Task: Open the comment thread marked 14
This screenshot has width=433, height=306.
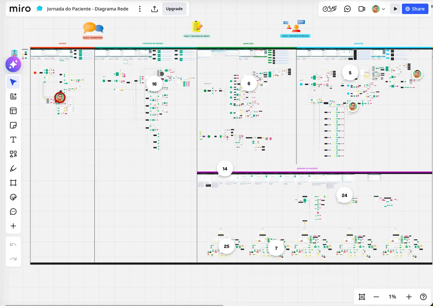Action: pos(225,168)
